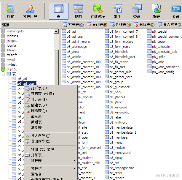This screenshot has width=182, height=180.
Task: Select table p8_alonepage in the list
Action: click(77, 47)
